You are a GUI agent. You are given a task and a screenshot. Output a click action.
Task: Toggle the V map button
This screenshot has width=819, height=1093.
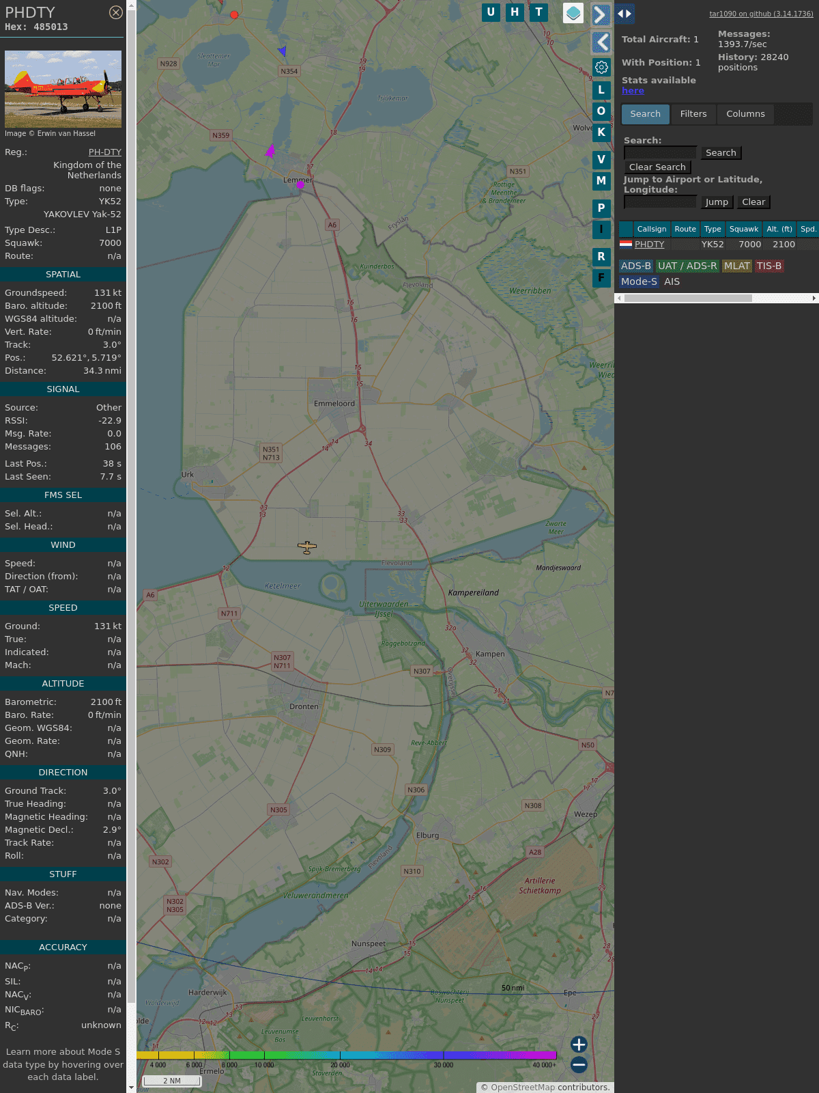[x=601, y=160]
